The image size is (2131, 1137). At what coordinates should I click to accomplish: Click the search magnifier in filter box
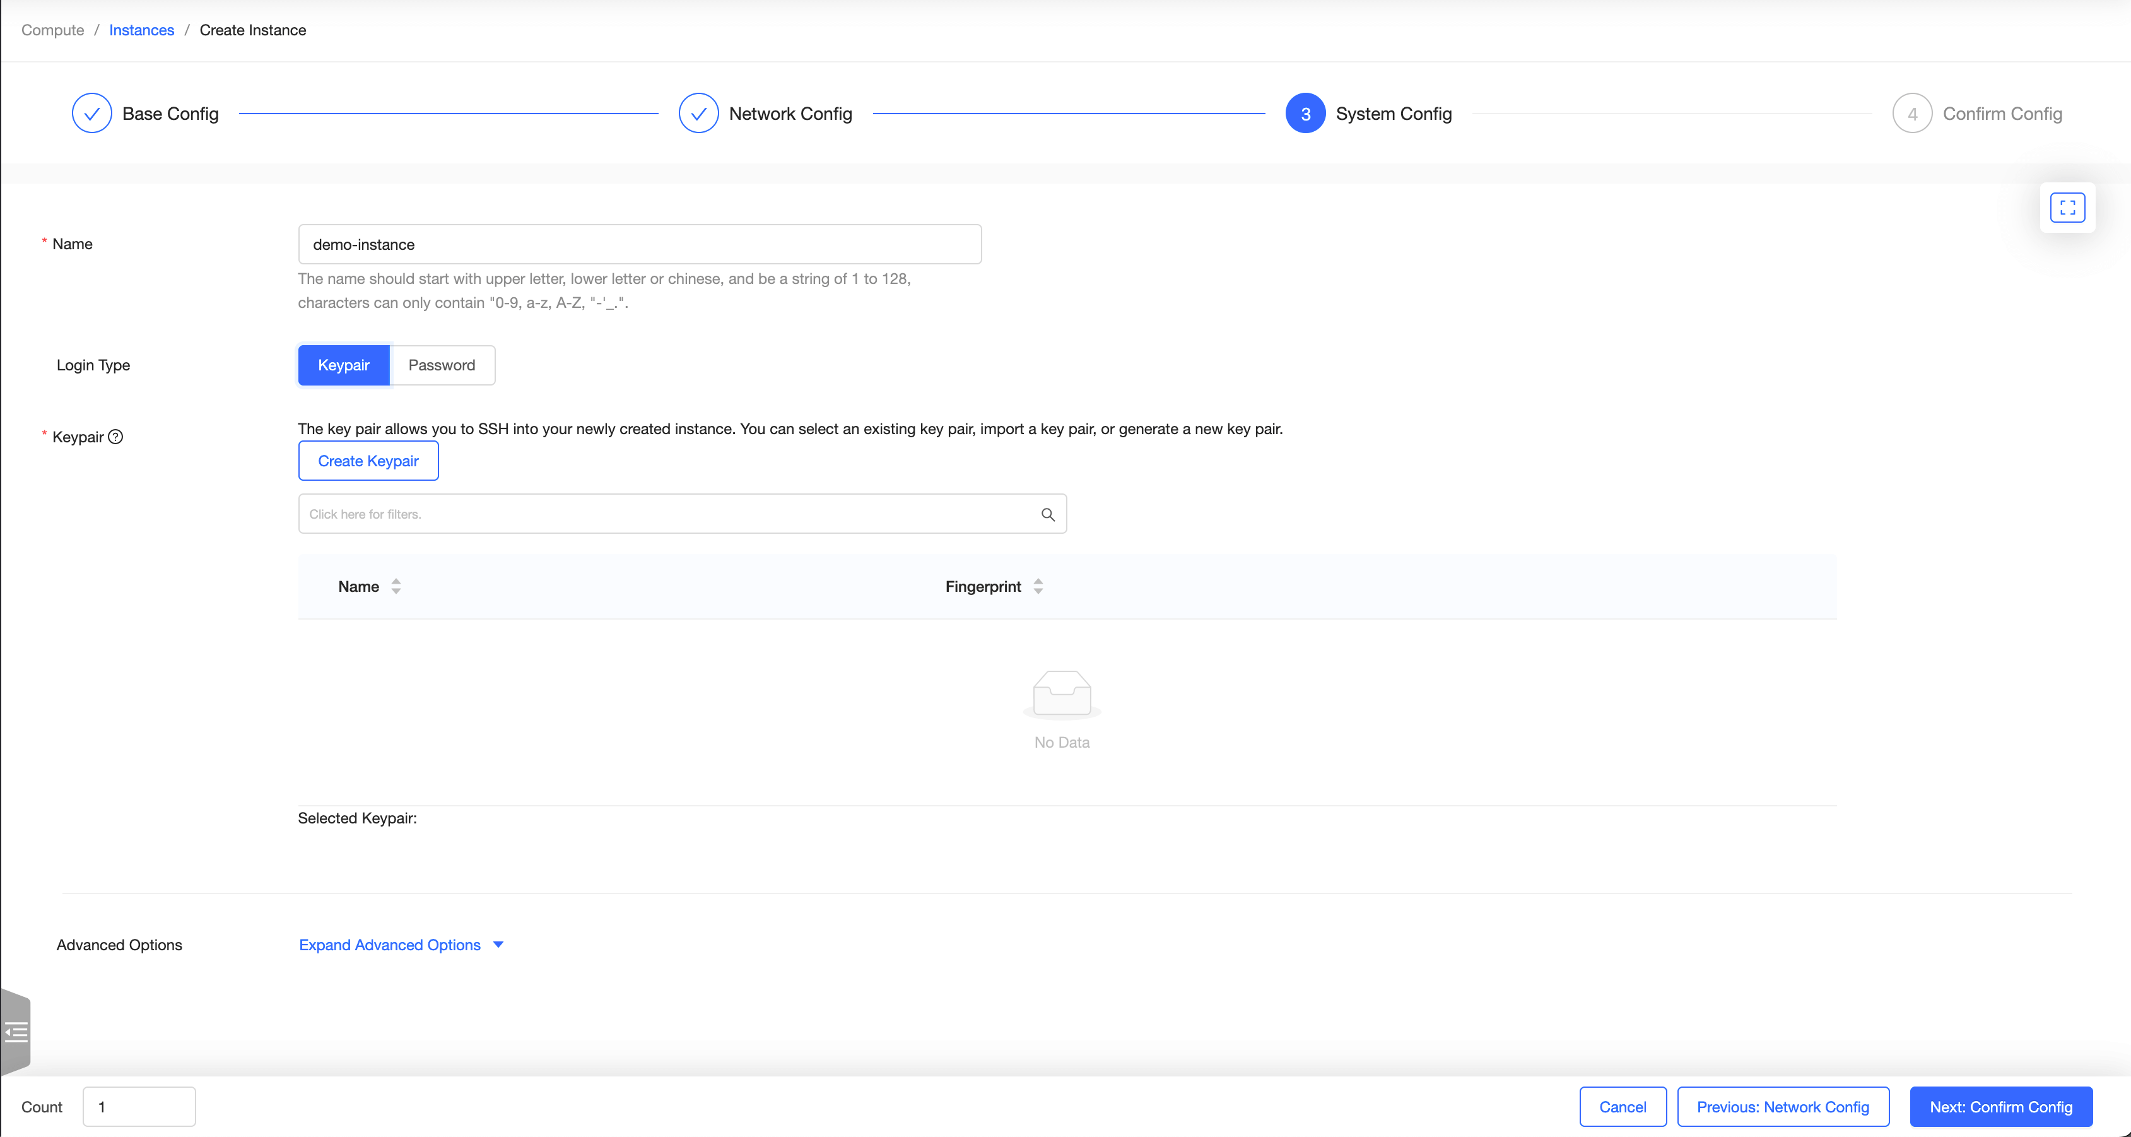1047,514
